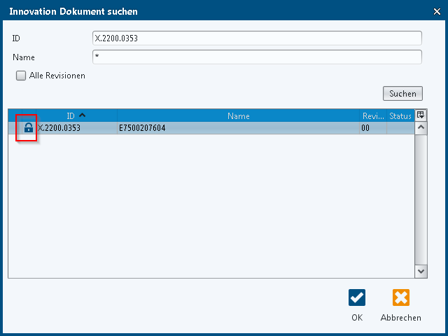Click the ID input field
This screenshot has width=448, height=336.
(257, 38)
